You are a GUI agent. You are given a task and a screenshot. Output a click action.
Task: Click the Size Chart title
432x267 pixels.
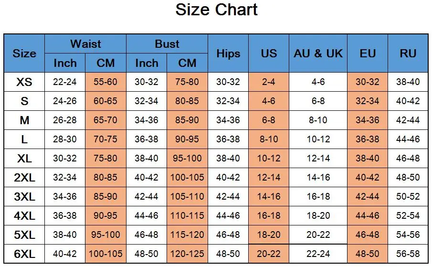(x=216, y=10)
